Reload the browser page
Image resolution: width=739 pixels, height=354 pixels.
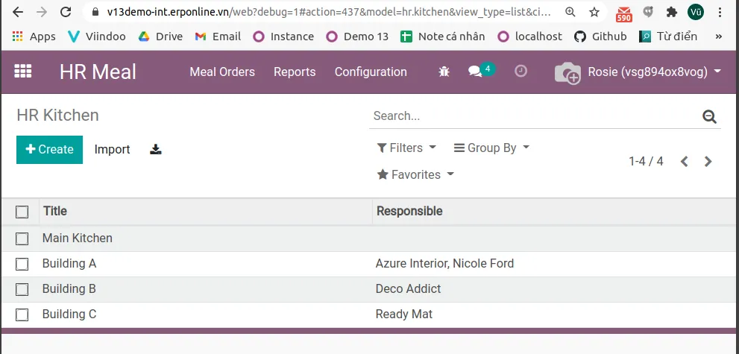(x=66, y=12)
